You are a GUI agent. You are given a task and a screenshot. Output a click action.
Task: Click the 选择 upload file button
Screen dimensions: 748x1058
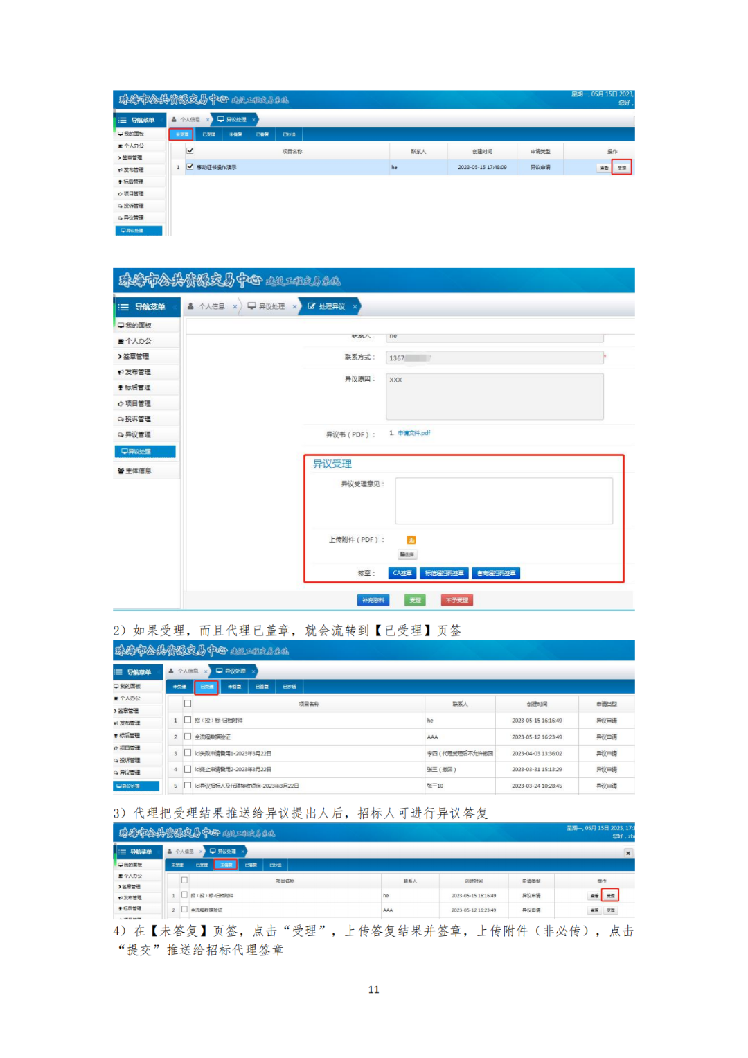point(407,554)
